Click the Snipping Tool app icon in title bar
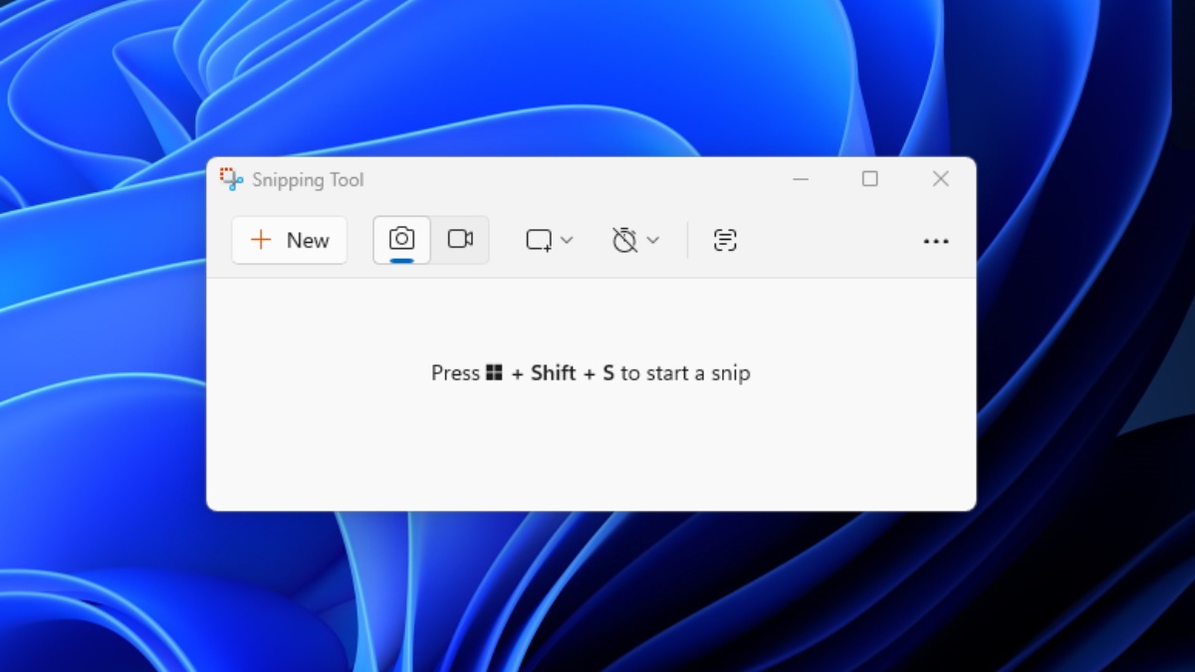The height and width of the screenshot is (672, 1195). click(231, 179)
